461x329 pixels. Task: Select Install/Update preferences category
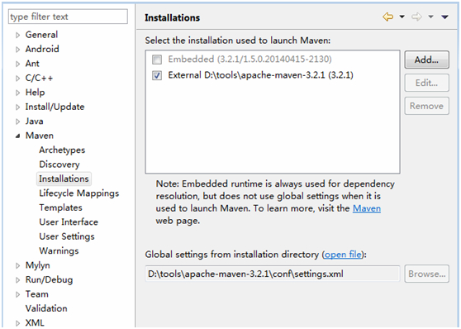pos(55,107)
